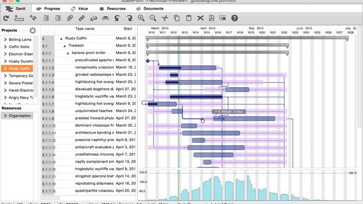This screenshot has width=363, height=204.
Task: Open project settings gear icon
Action: [33, 30]
